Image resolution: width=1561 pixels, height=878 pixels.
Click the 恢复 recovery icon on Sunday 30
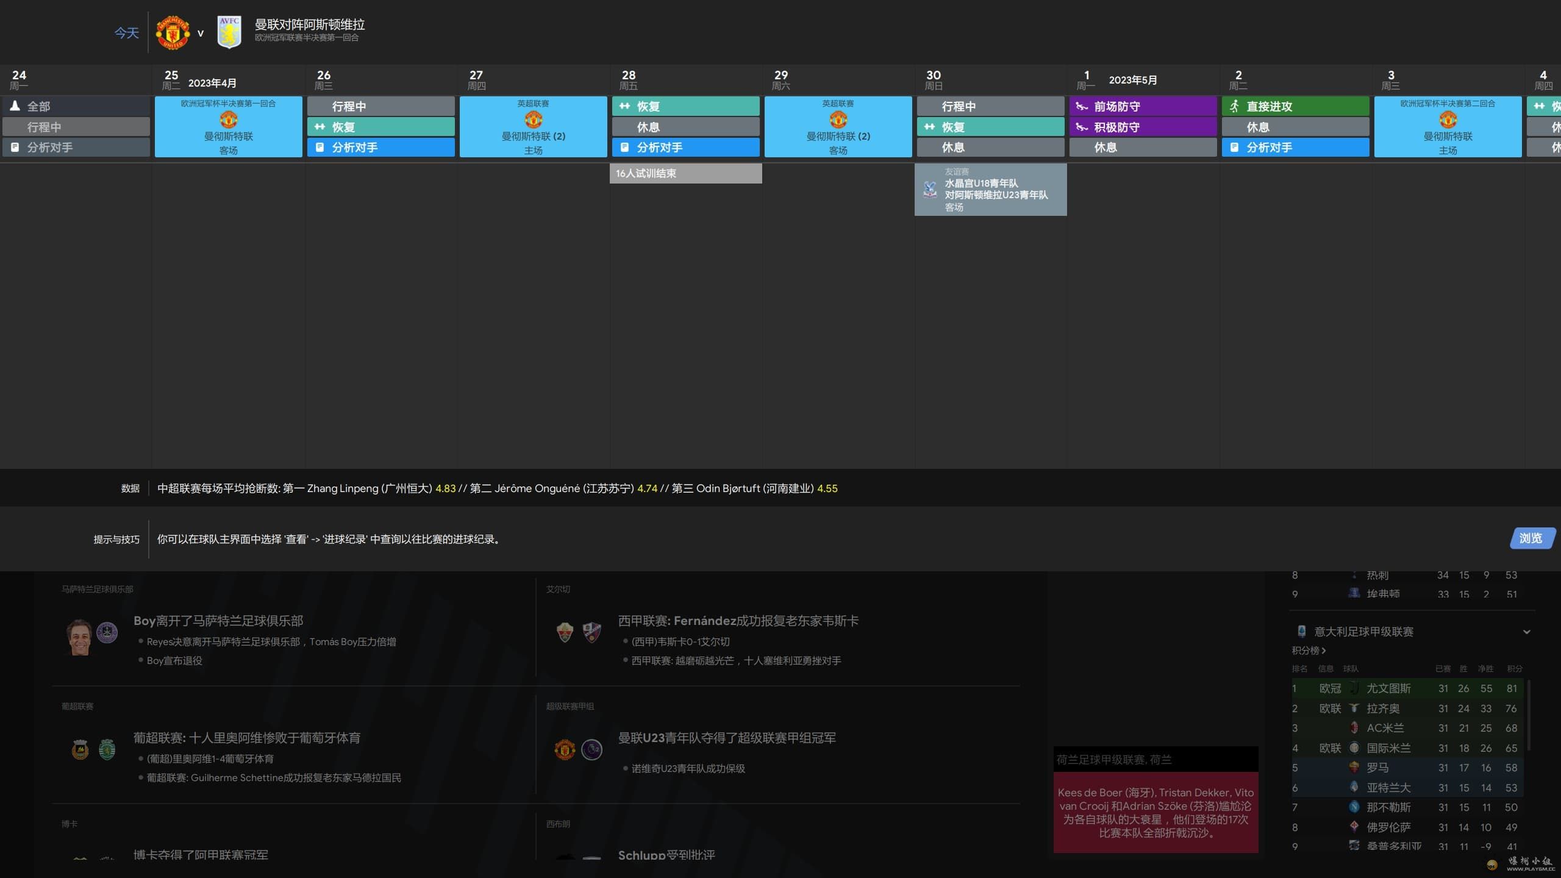click(929, 127)
